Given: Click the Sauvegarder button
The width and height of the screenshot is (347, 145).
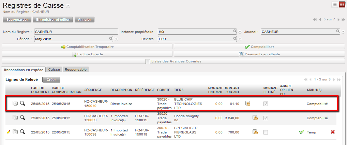Looking at the screenshot, I should 17,19.
